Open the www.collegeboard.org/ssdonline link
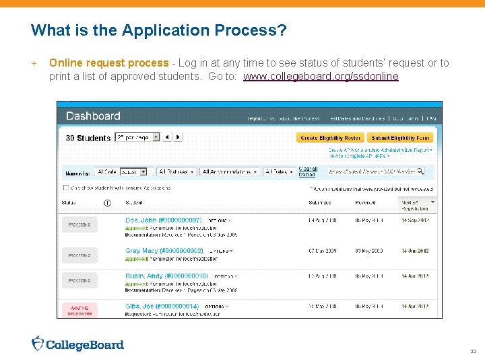 pyautogui.click(x=321, y=76)
